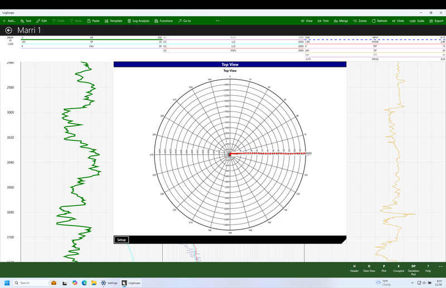Viewport: 446px width, 288px height.
Task: Open File Explorer from the taskbar
Action: [x=94, y=283]
